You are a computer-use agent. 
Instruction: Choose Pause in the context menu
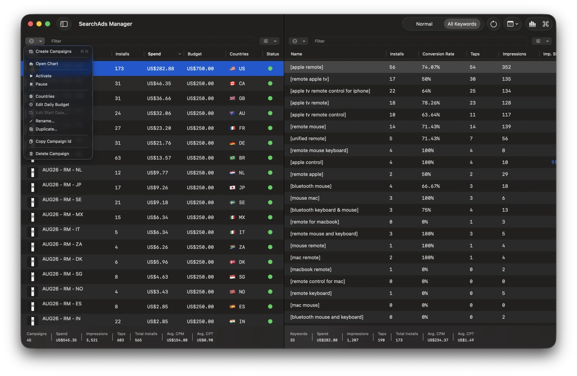point(58,84)
